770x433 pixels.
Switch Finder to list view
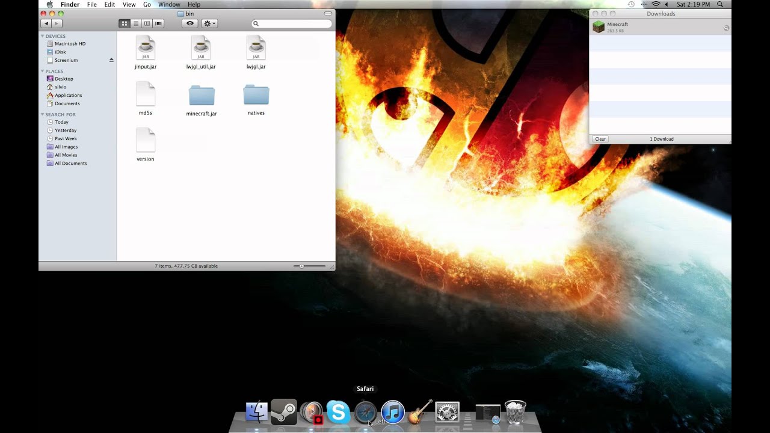pyautogui.click(x=136, y=23)
